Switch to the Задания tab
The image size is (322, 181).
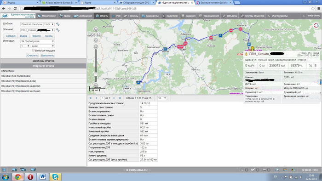(189, 16)
